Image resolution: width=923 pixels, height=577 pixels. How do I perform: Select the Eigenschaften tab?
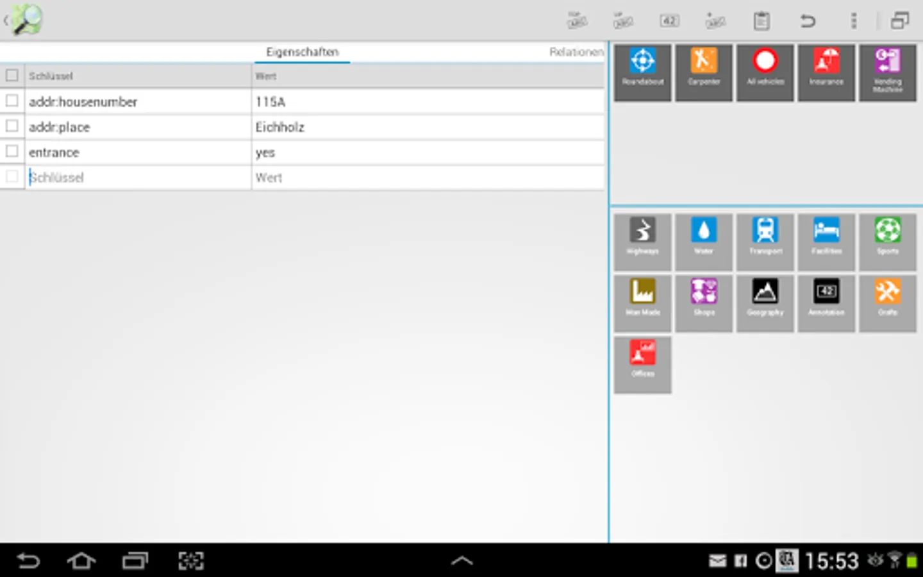pyautogui.click(x=302, y=52)
